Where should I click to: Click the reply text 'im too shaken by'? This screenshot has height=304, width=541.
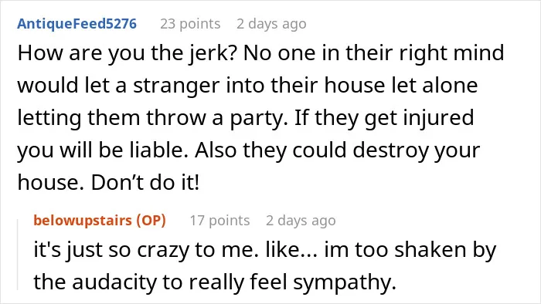point(410,250)
